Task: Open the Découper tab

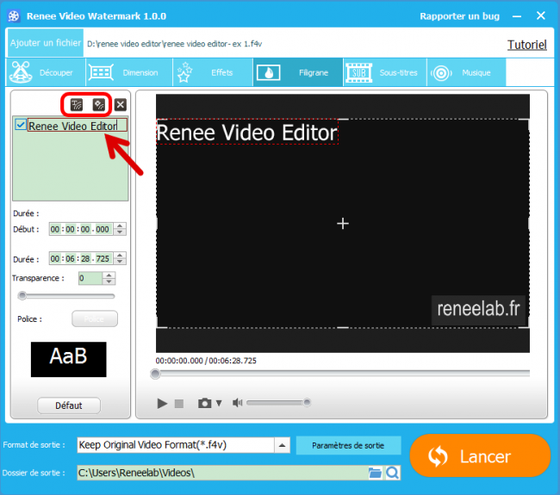Action: click(x=46, y=72)
